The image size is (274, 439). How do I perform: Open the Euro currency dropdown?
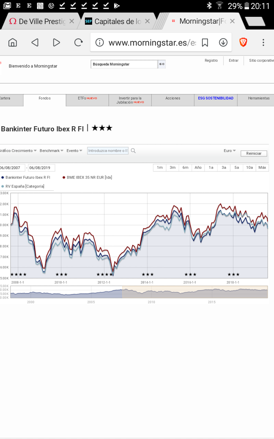(x=229, y=151)
